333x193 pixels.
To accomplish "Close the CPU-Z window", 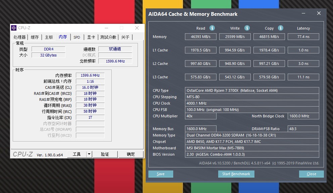I will [x=137, y=28].
